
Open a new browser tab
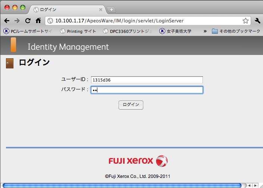coord(112,10)
